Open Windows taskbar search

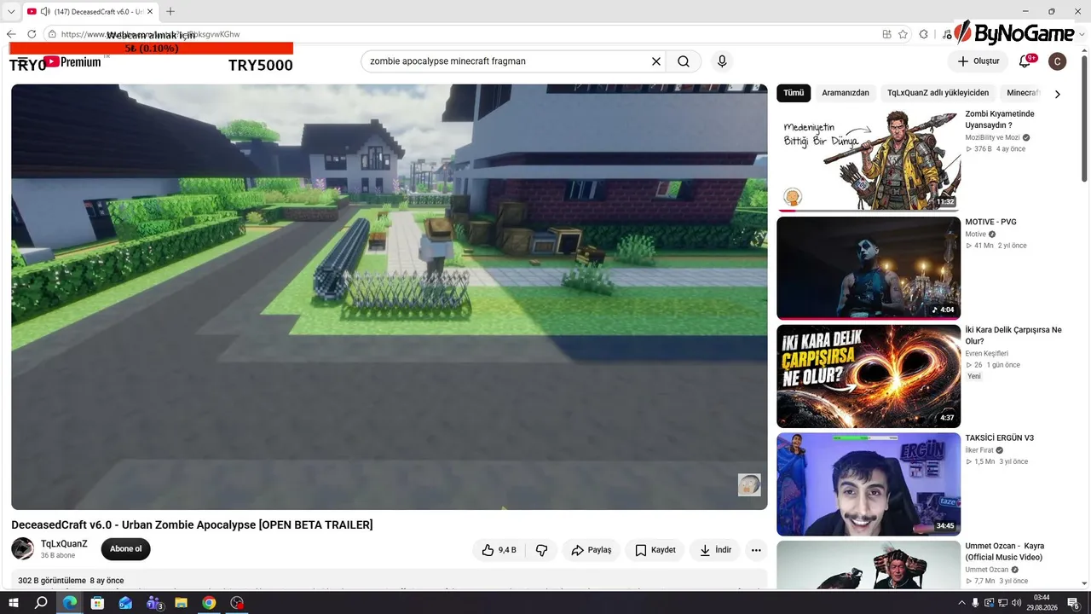[41, 603]
